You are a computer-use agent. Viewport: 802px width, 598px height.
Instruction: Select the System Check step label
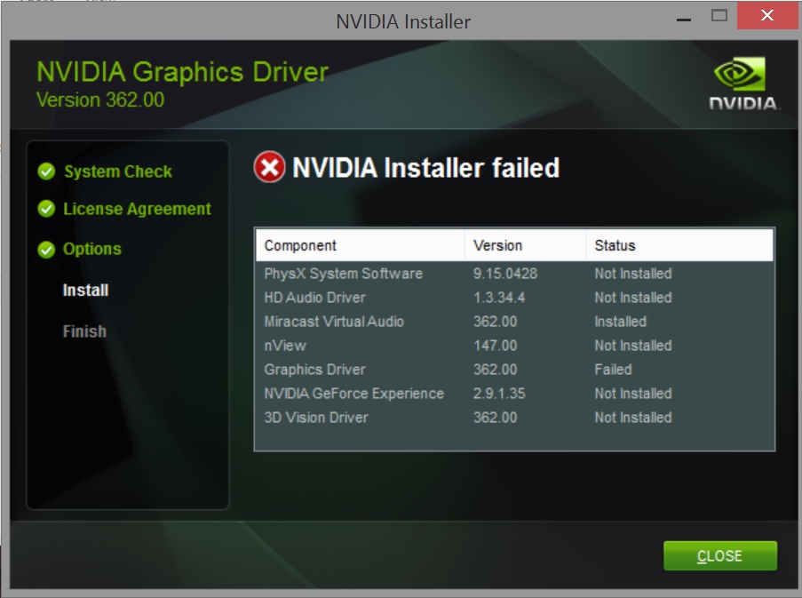point(117,171)
